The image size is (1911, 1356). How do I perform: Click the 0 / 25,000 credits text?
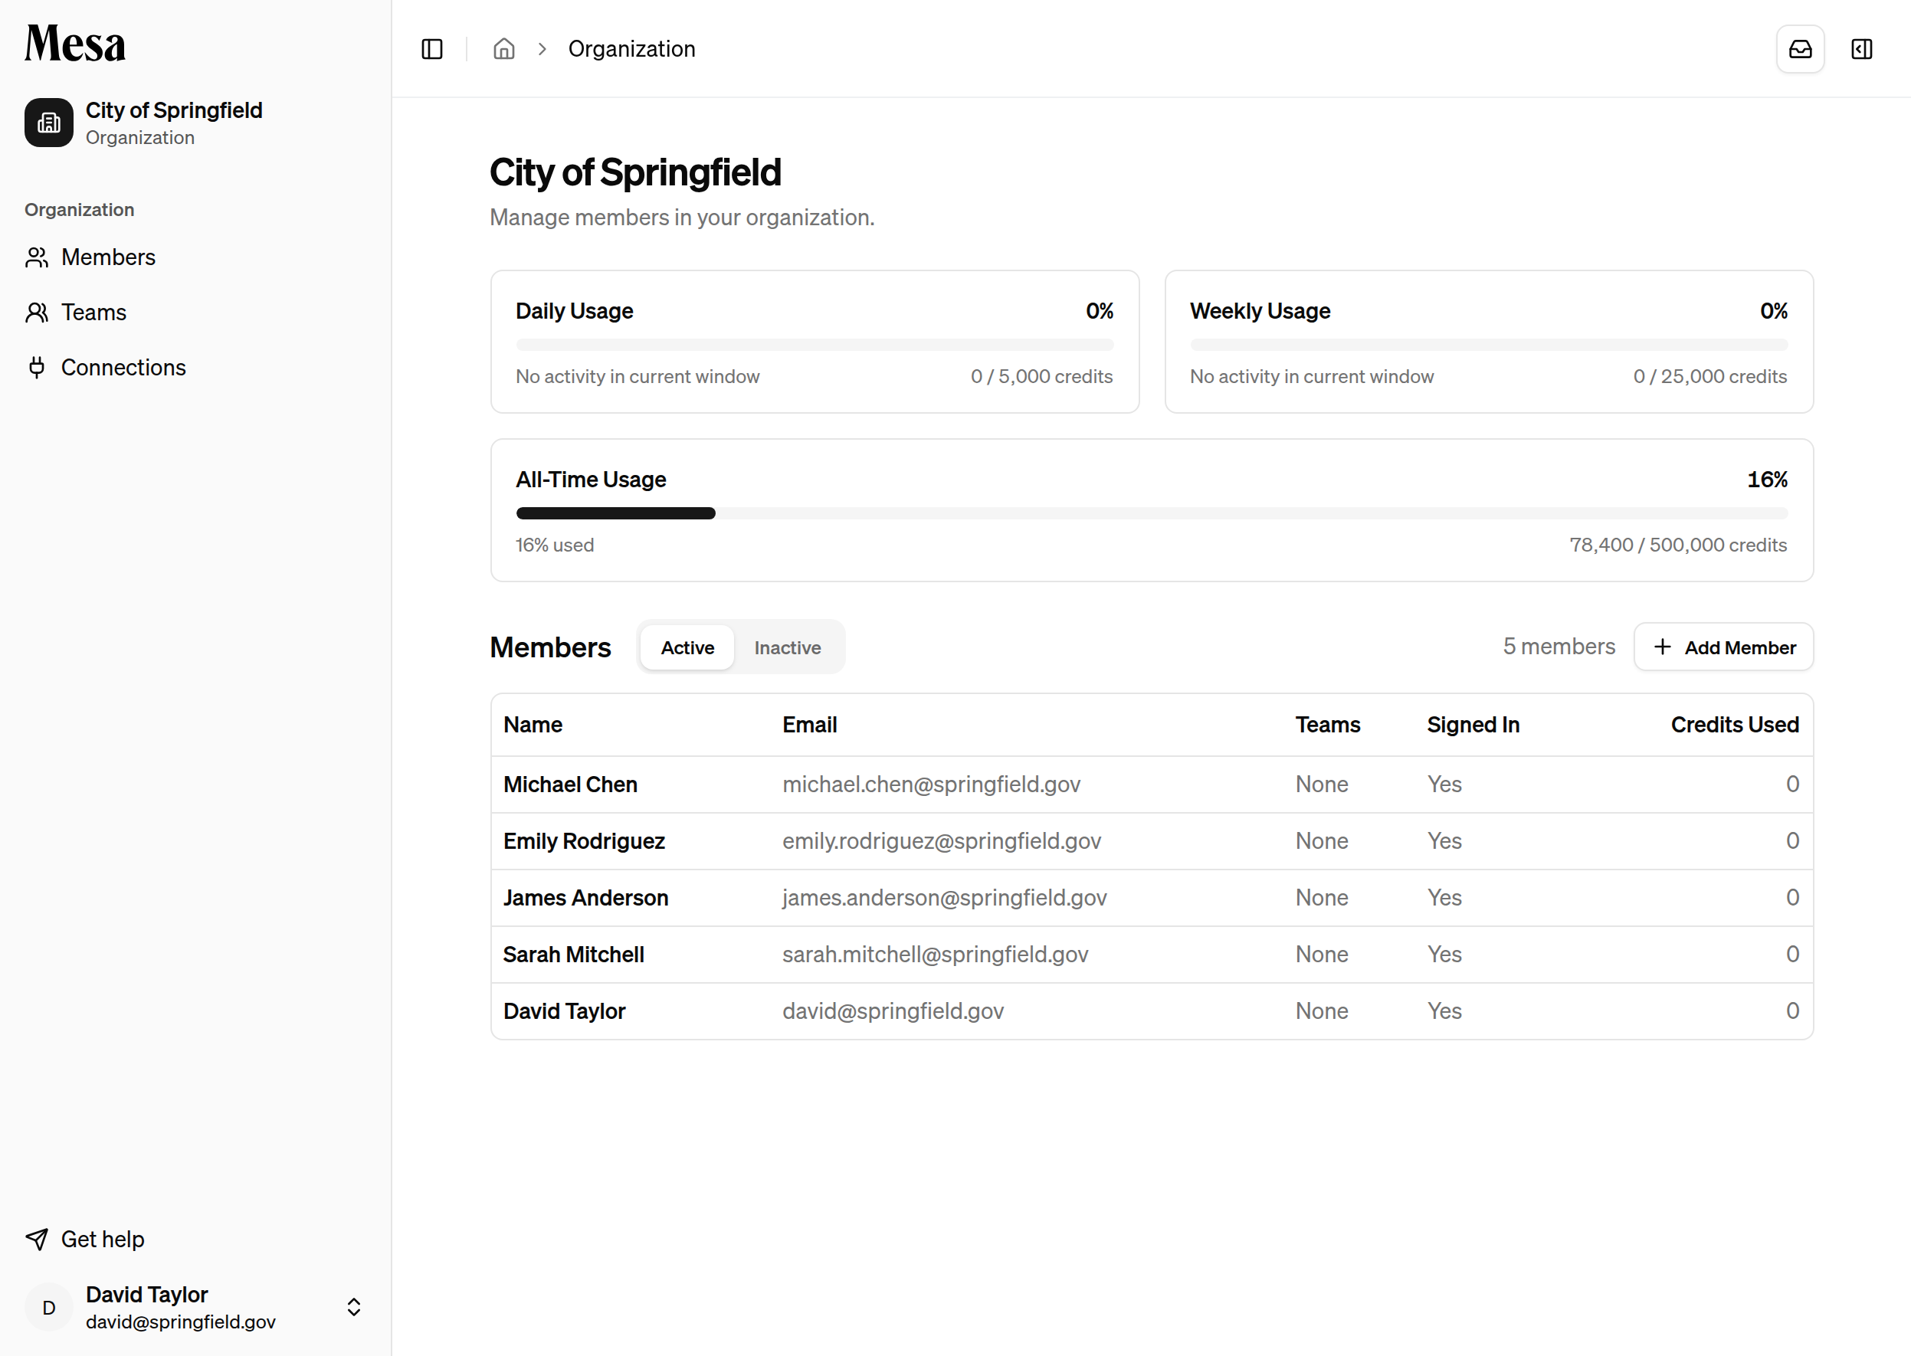pyautogui.click(x=1709, y=377)
